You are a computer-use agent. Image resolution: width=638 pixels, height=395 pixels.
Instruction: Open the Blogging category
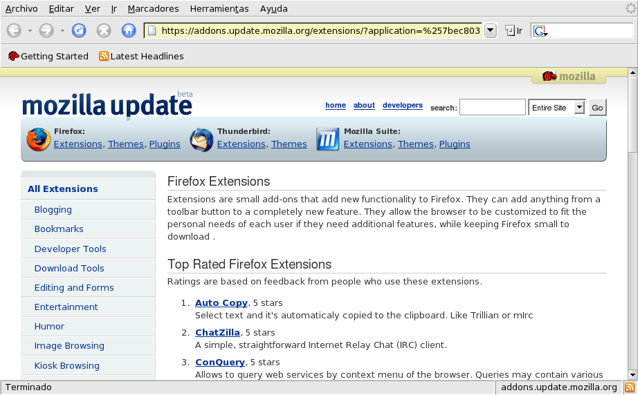click(x=53, y=209)
